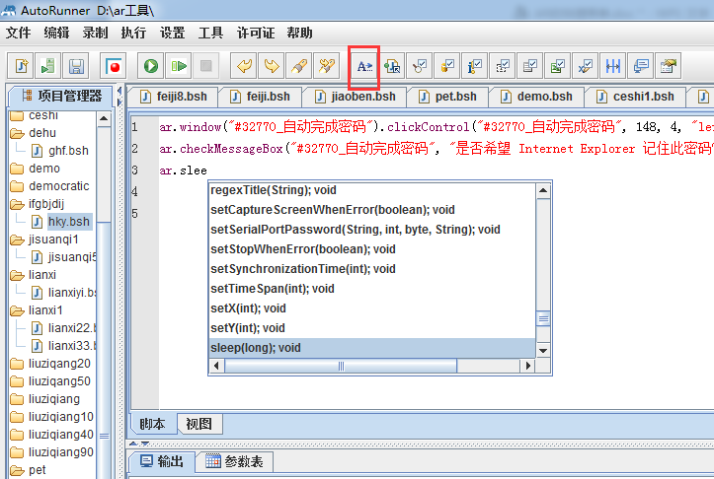This screenshot has width=714, height=479.
Task: Click the last toolbar settings window icon
Action: pos(668,66)
